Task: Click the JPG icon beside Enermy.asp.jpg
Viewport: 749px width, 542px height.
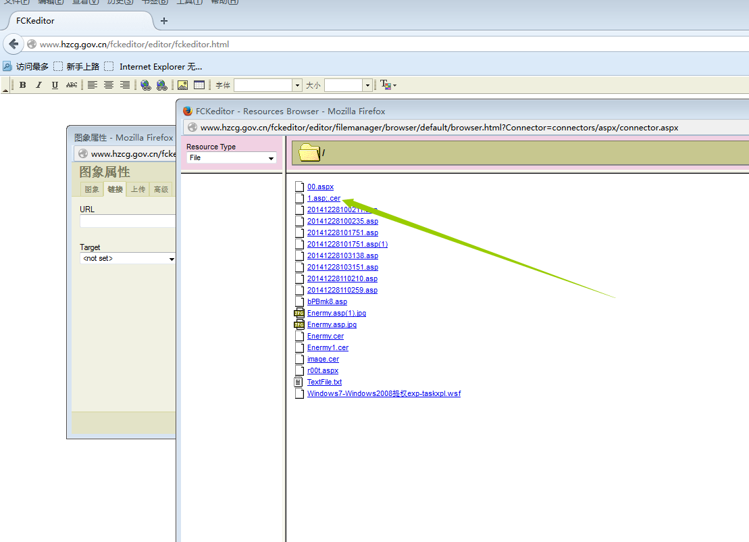Action: tap(299, 324)
